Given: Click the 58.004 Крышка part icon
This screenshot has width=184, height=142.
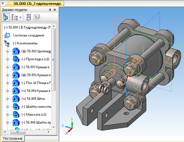Looking at the screenshot, I should tap(16, 91).
